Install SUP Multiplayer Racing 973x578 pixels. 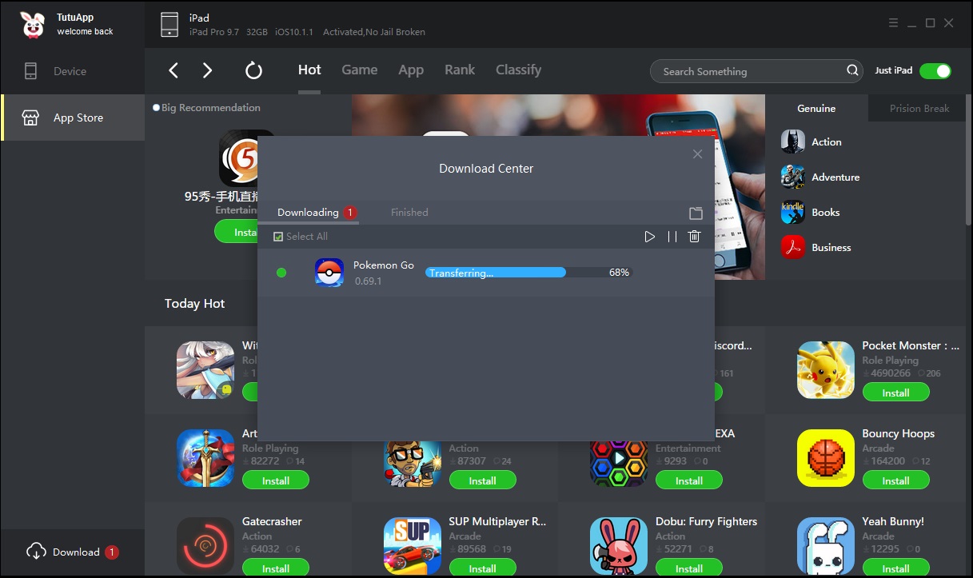pyautogui.click(x=482, y=568)
